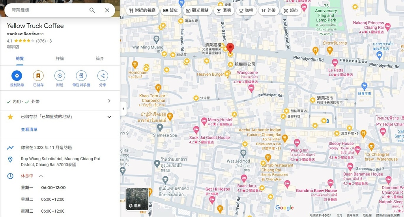Select the 超市 supermarket chip
The image size is (404, 217).
pyautogui.click(x=291, y=10)
